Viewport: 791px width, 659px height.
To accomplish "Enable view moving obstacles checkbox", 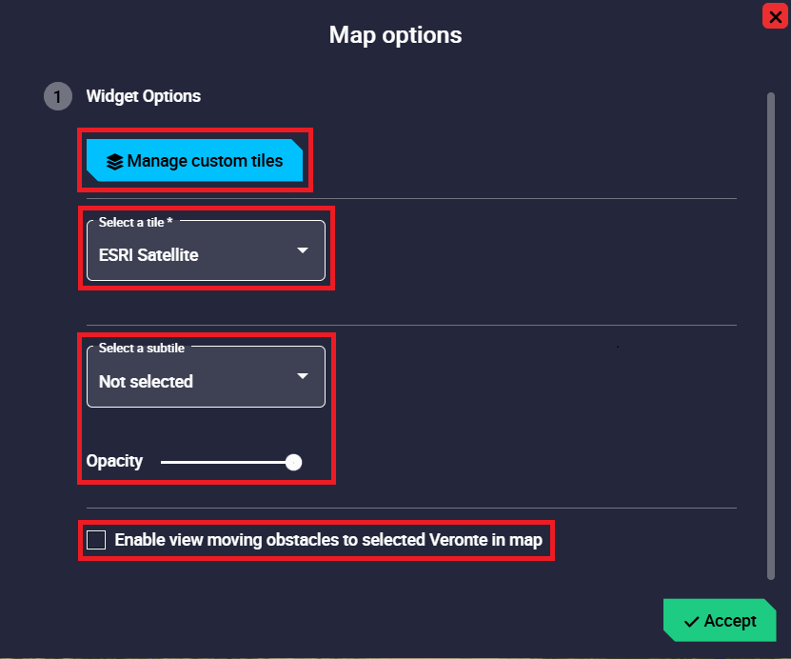I will tap(96, 540).
